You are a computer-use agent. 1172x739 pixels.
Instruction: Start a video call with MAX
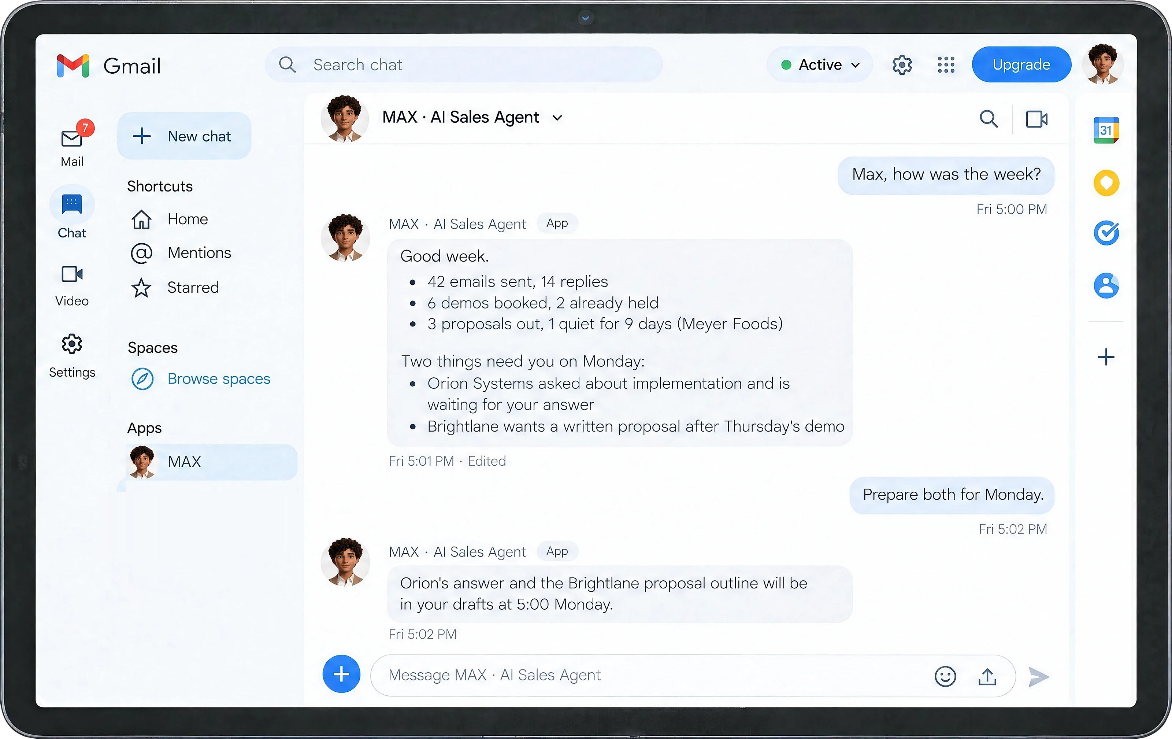tap(1037, 119)
